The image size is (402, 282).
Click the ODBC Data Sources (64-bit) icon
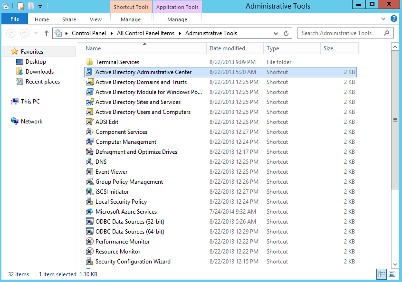89,232
